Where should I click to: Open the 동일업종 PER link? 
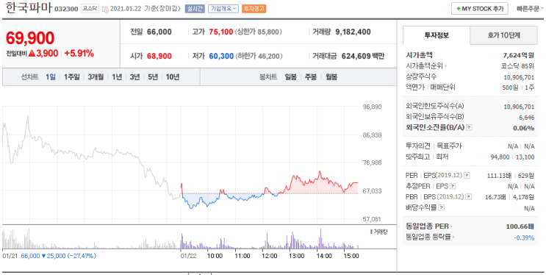coord(427,226)
